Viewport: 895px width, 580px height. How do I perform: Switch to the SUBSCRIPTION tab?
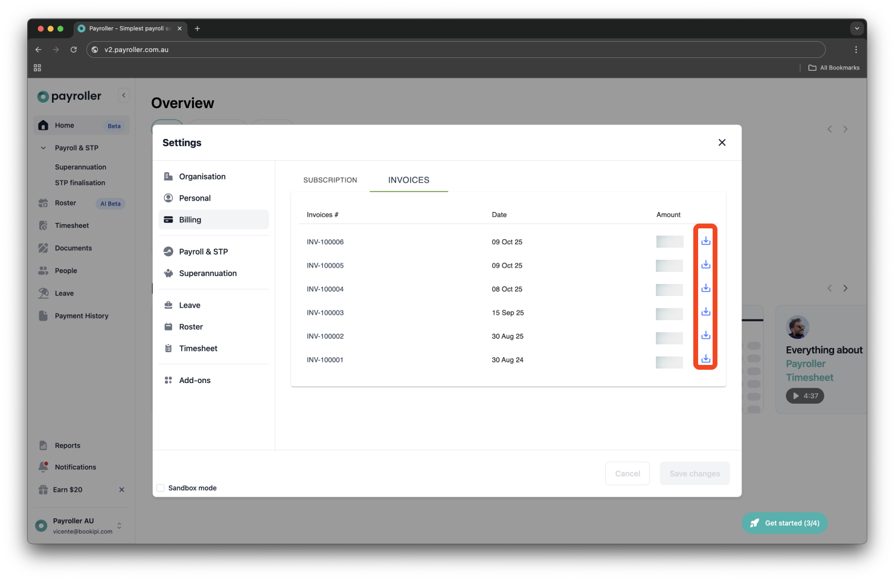330,179
